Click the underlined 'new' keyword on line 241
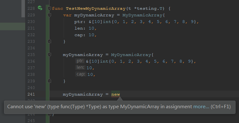 pyautogui.click(x=115, y=94)
